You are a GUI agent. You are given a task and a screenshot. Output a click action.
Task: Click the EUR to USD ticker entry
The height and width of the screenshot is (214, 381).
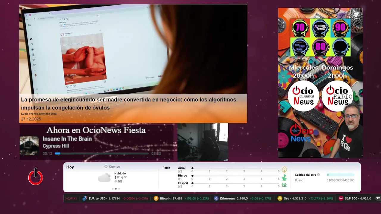[115, 199]
